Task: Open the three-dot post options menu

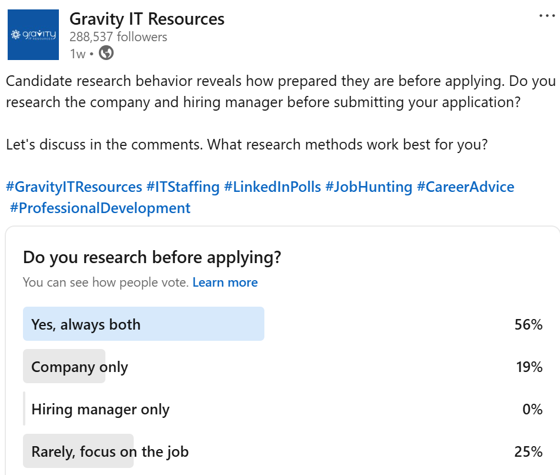Action: pyautogui.click(x=547, y=16)
